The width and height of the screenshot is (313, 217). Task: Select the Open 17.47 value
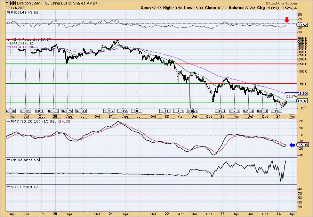click(x=151, y=8)
